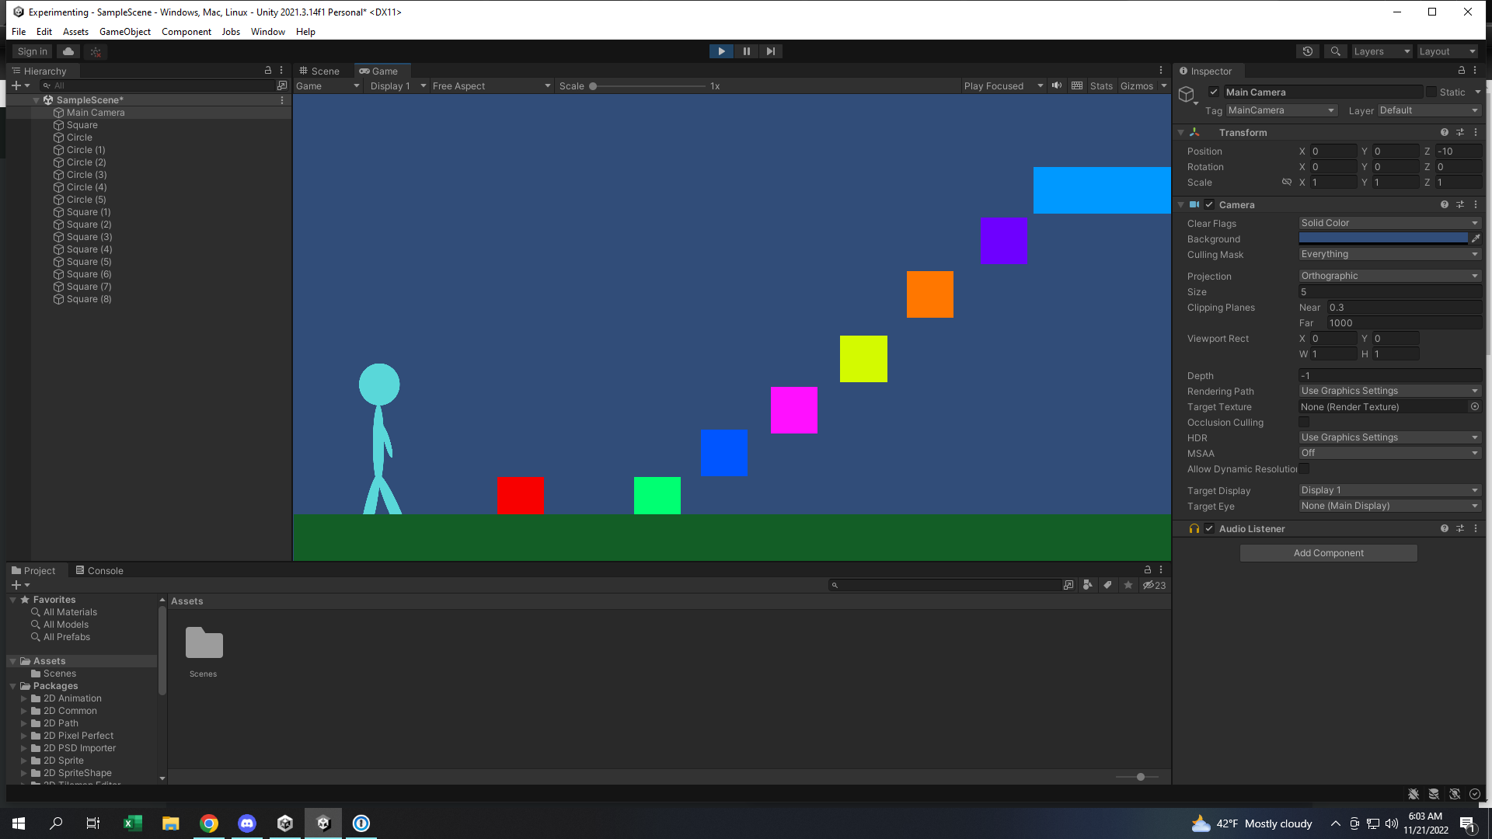Pick background color with the eyedropper icon
Screen dimensions: 1492x839
coord(1476,238)
